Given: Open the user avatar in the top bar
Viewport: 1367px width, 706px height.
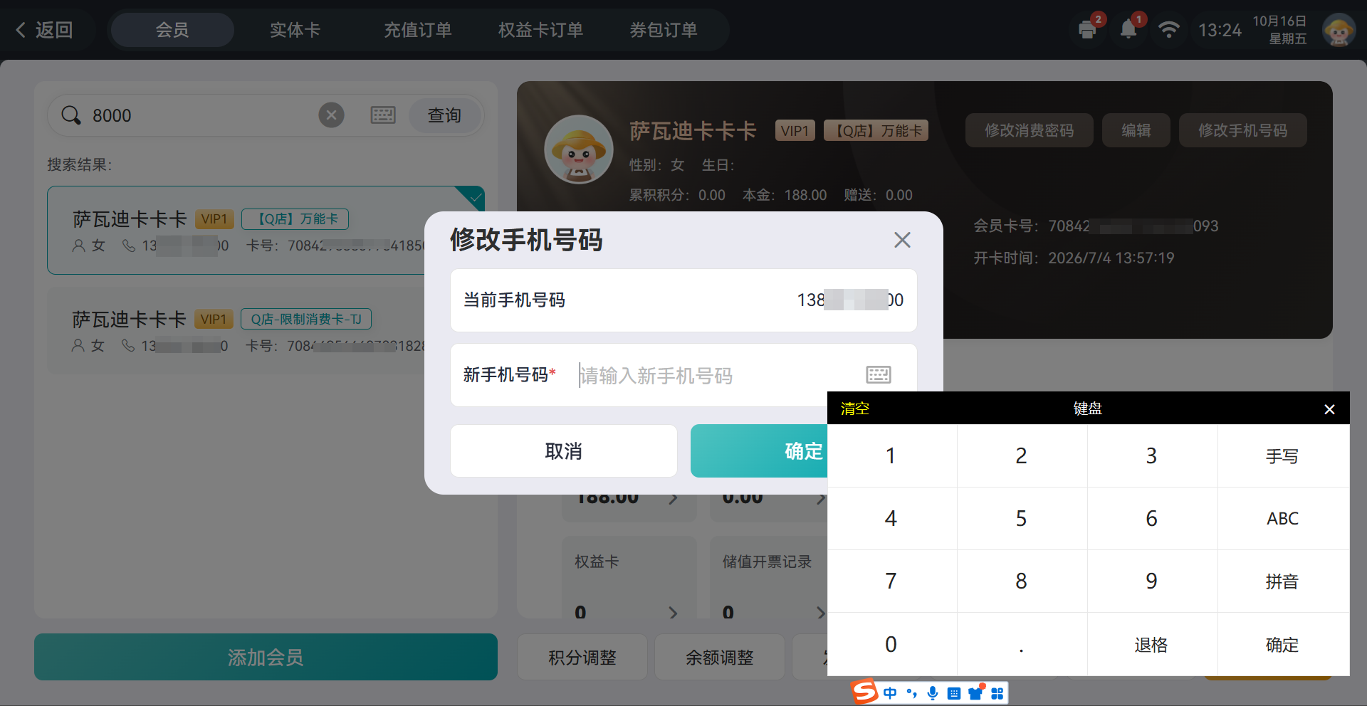Looking at the screenshot, I should [1339, 30].
